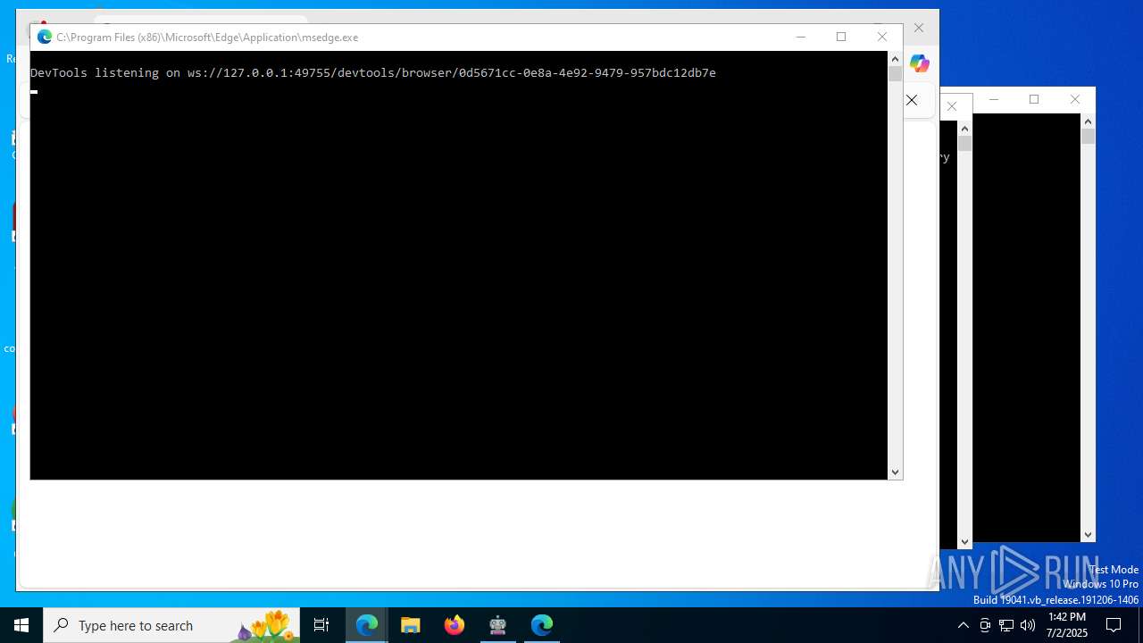Focus the taskbar search box
This screenshot has width=1143, height=643.
coord(171,625)
